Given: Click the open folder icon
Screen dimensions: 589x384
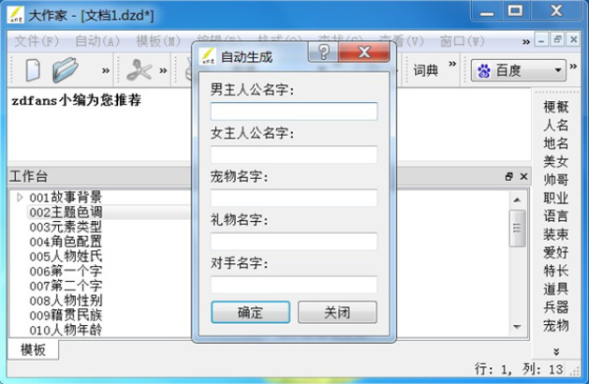Looking at the screenshot, I should click(65, 70).
